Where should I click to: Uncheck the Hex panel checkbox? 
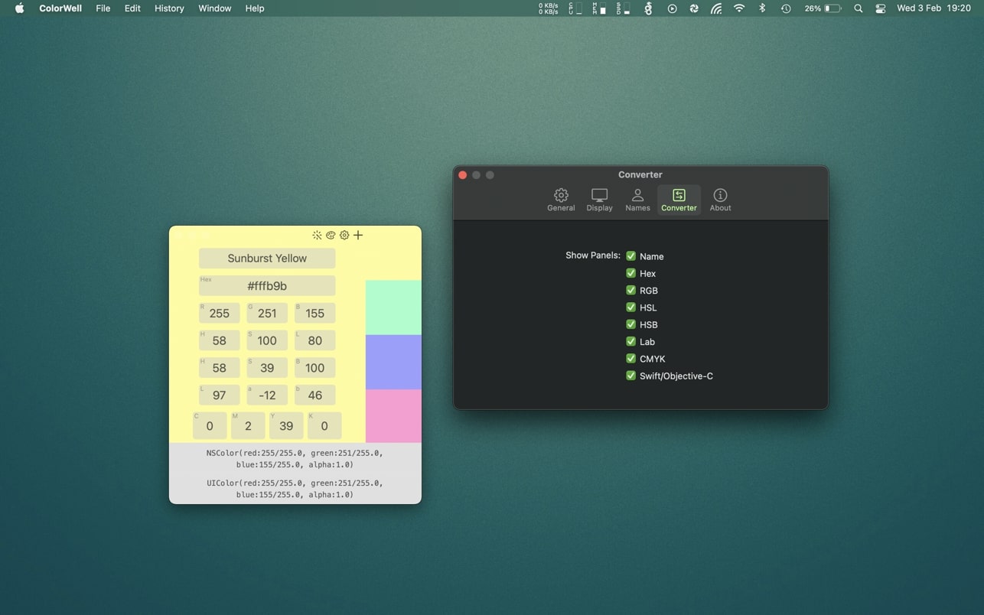pos(631,273)
